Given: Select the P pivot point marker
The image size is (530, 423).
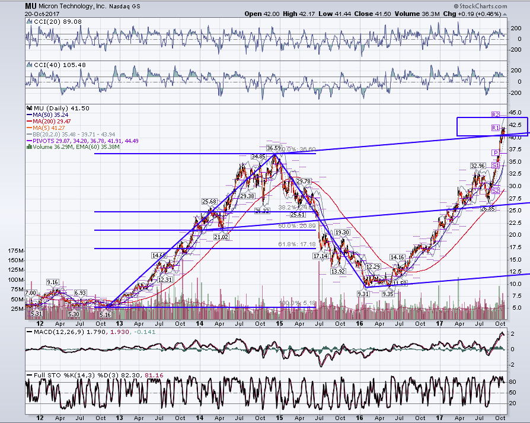Looking at the screenshot, I should [x=495, y=153].
